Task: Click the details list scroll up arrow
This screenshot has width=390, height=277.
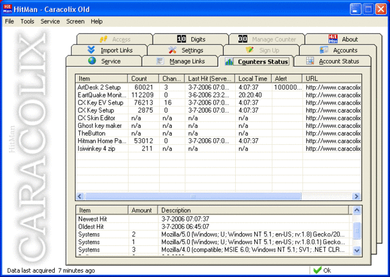Action: [x=356, y=210]
